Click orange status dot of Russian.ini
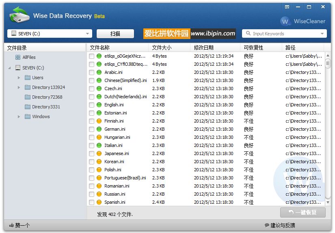This screenshot has height=233, width=335. [99, 194]
